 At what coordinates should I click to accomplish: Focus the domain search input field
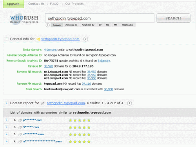100,18
